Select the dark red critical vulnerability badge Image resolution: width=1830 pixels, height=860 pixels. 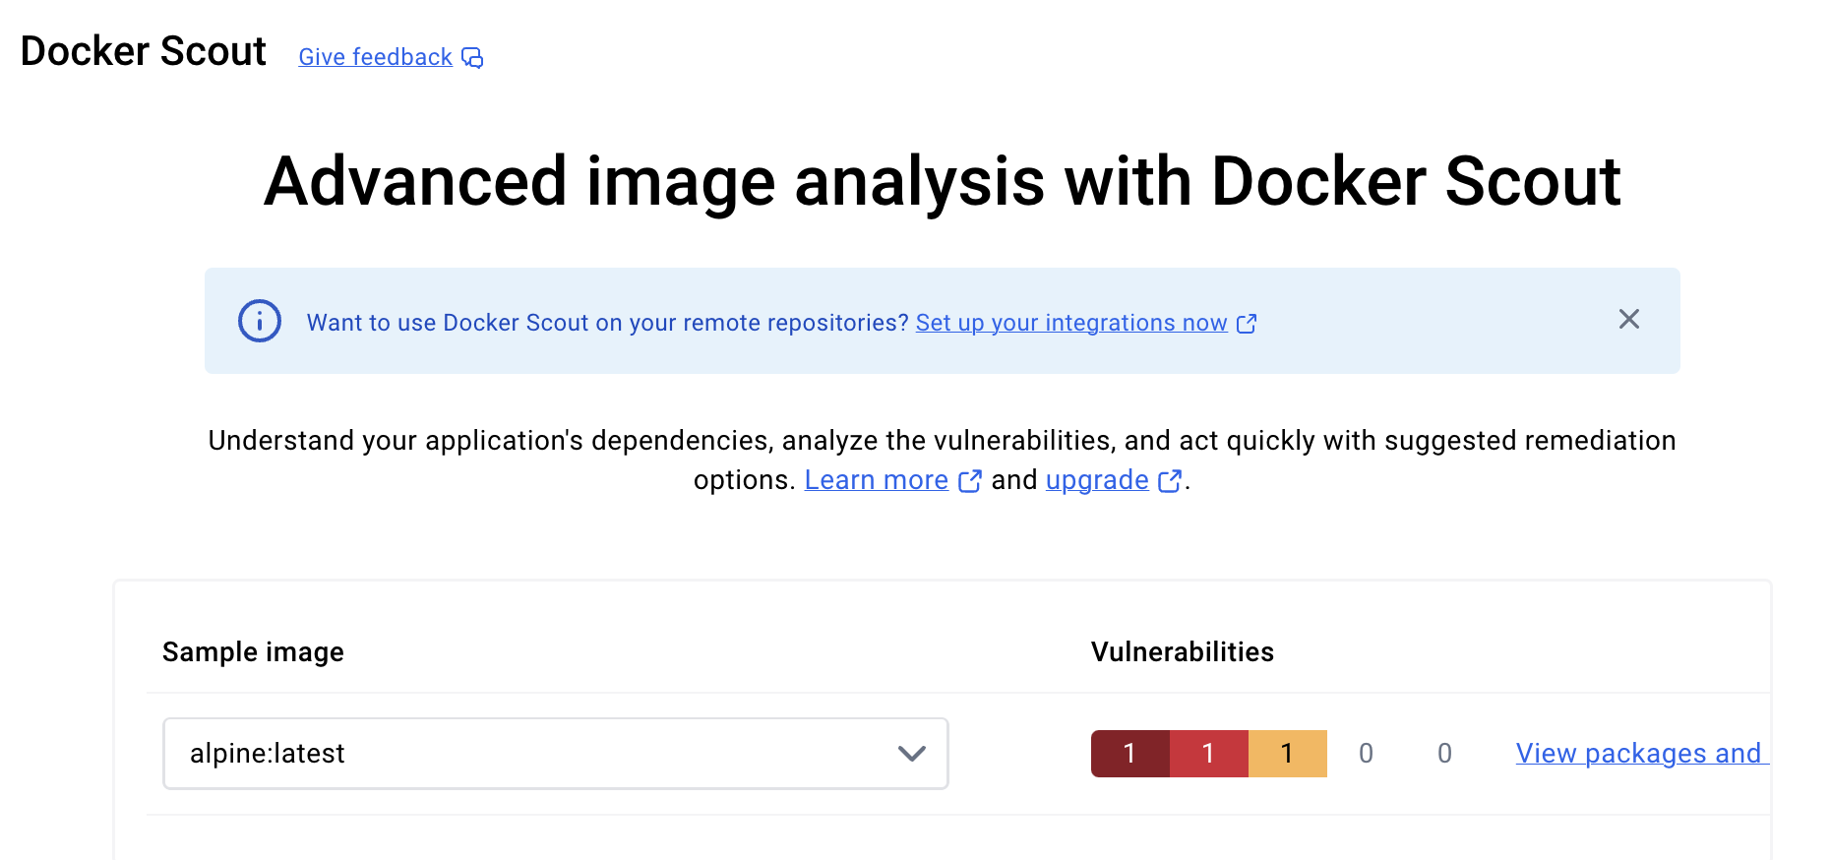[x=1130, y=754]
